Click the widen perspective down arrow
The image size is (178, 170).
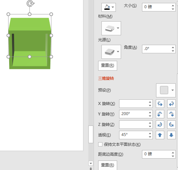click(171, 135)
